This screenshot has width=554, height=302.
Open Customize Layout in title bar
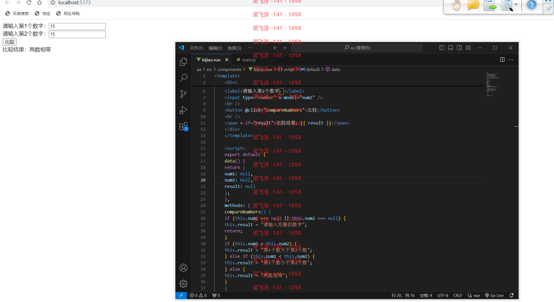pos(468,48)
